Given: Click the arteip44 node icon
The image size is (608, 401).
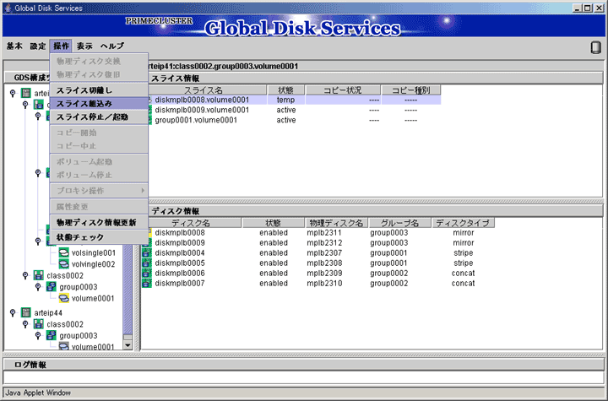Looking at the screenshot, I should (26, 312).
